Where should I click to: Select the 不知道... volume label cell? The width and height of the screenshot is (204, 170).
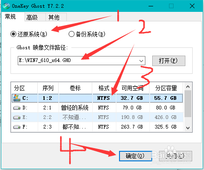(x=75, y=117)
